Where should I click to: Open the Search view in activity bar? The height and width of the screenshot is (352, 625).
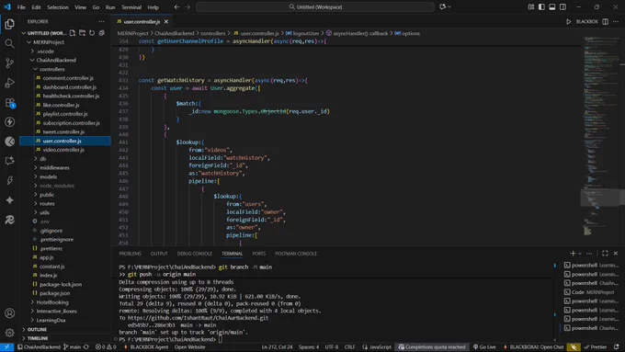click(x=9, y=43)
